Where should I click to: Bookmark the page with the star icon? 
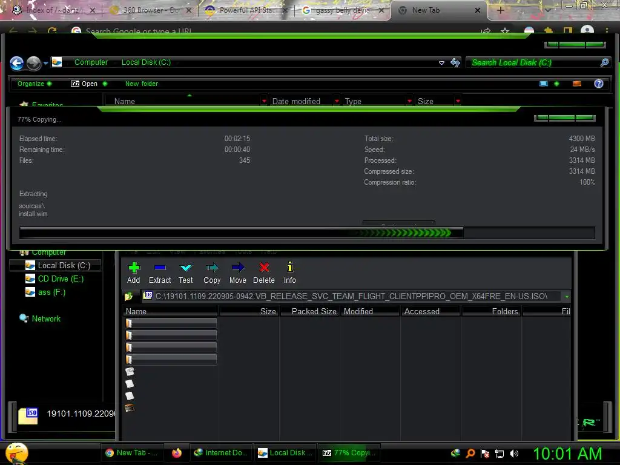(x=505, y=31)
